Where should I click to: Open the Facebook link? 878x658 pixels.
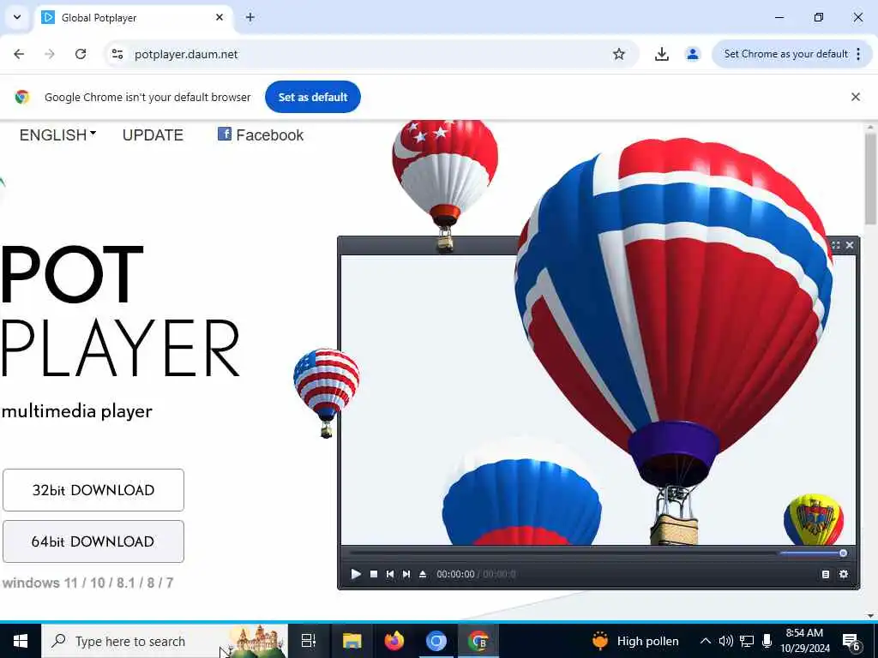[x=261, y=135]
